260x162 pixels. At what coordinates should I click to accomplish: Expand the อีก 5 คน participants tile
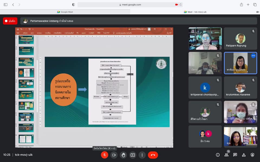(x=205, y=136)
